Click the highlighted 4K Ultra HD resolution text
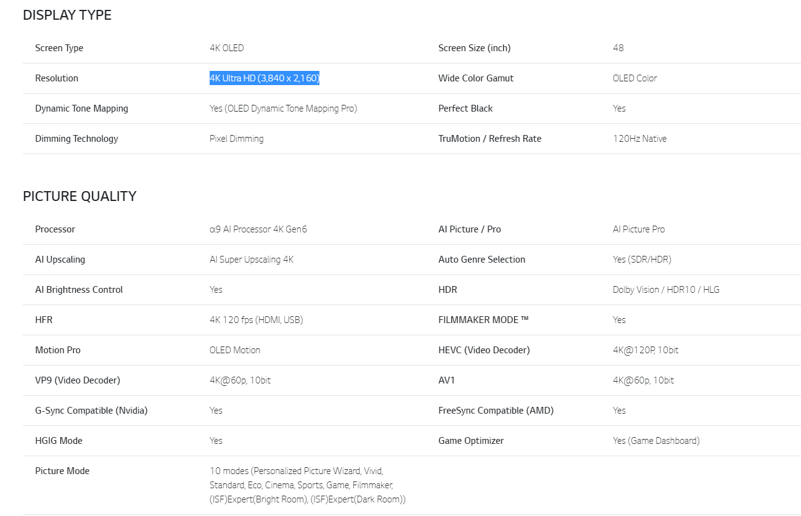 264,78
